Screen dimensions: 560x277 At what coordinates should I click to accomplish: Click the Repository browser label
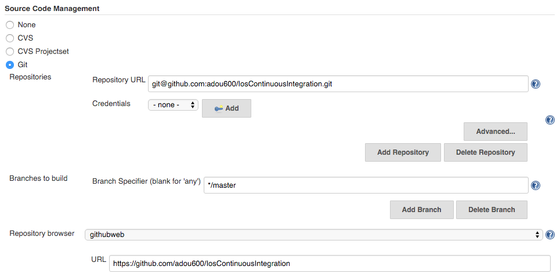42,234
